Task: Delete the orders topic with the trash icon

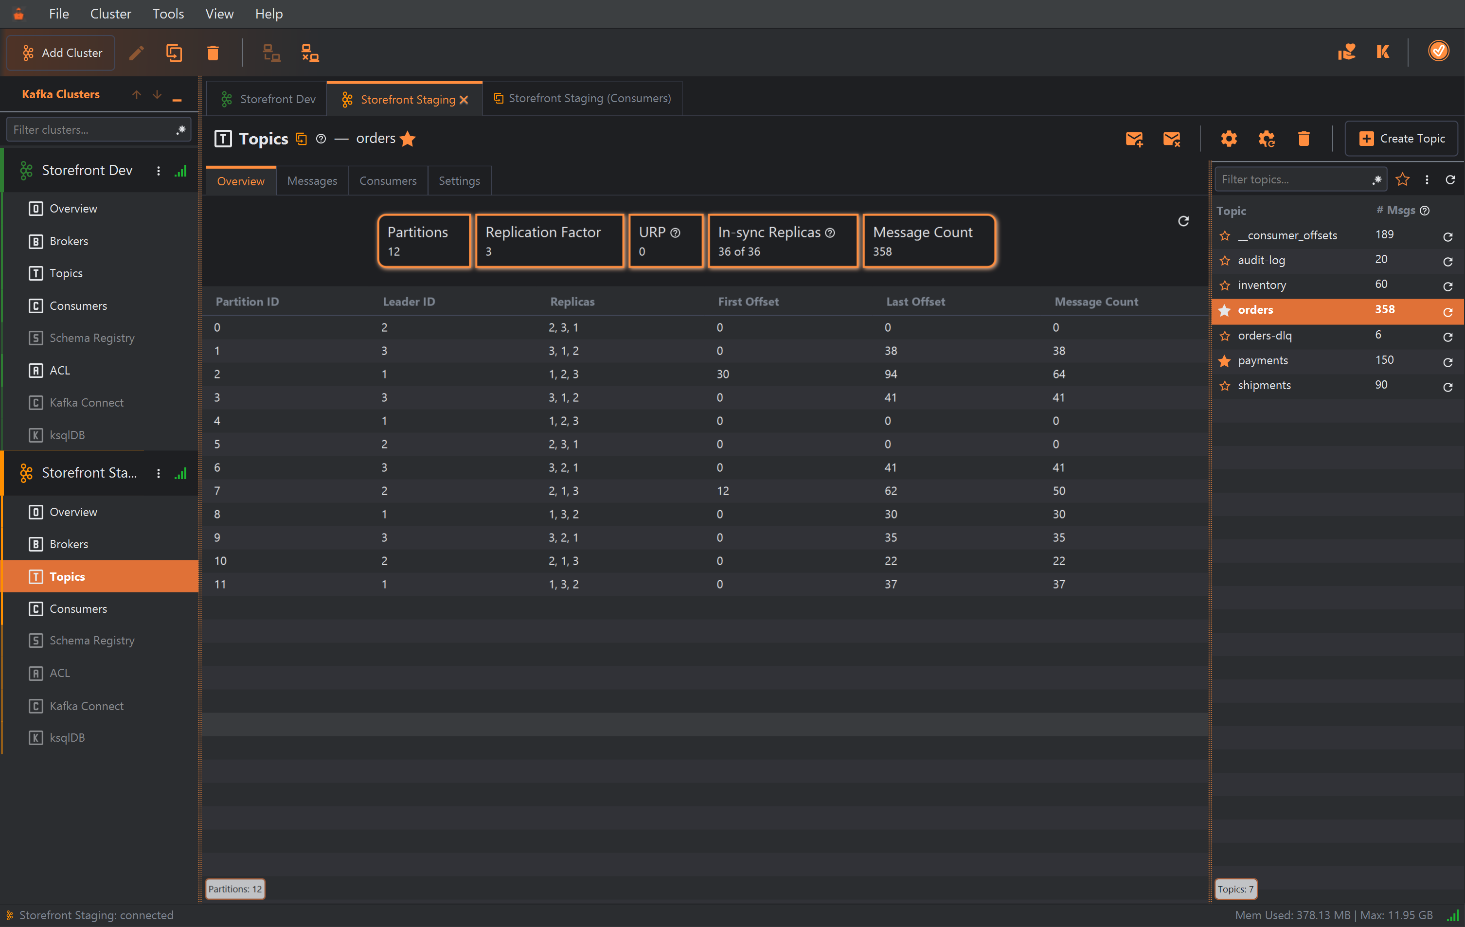Action: point(1304,139)
